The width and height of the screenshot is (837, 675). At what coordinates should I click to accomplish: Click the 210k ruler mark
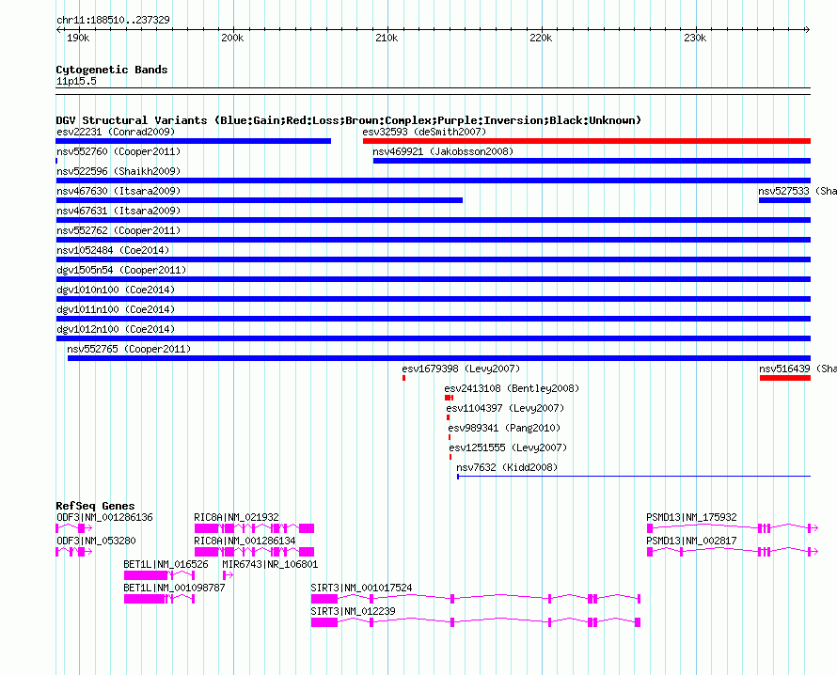click(x=387, y=38)
